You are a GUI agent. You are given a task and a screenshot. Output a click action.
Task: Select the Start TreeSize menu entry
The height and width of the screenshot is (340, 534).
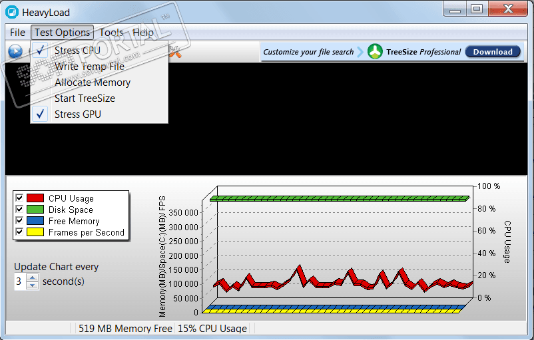(99, 98)
